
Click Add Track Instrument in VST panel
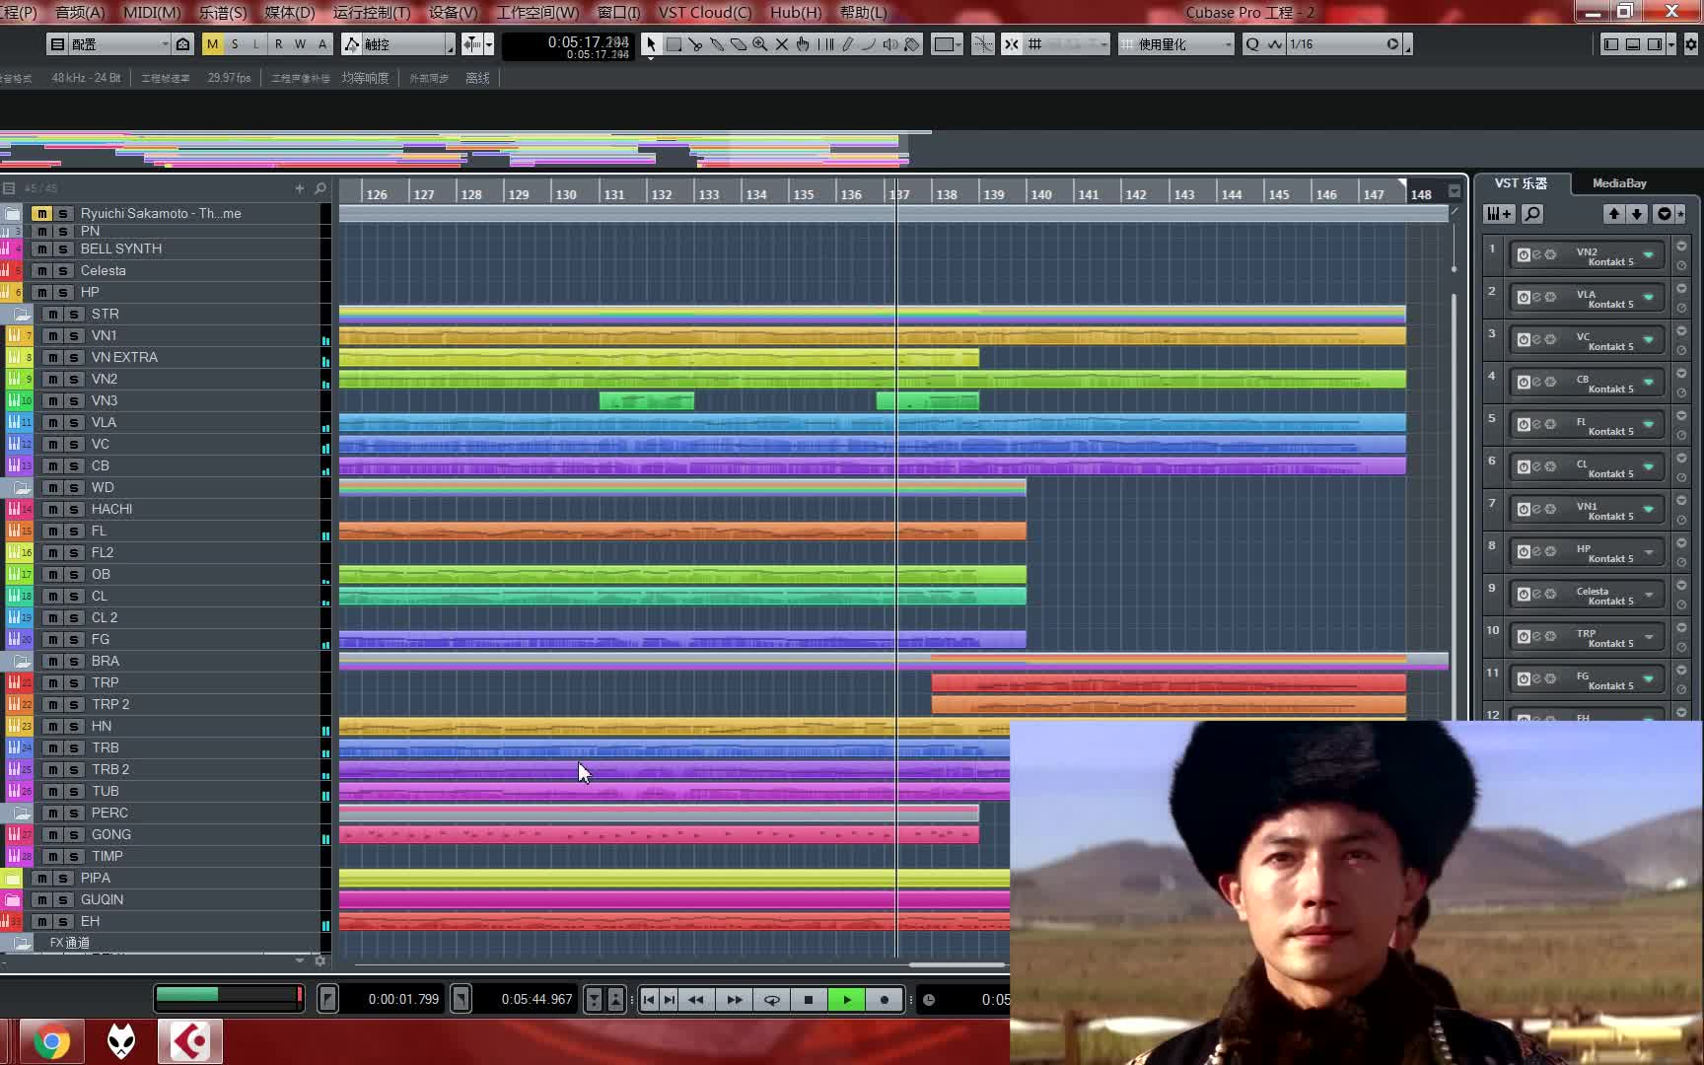1499,214
